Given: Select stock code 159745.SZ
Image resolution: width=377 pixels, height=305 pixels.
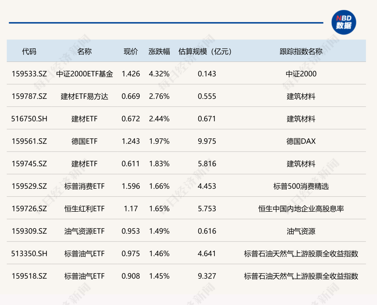Looking at the screenshot, I should tap(29, 164).
